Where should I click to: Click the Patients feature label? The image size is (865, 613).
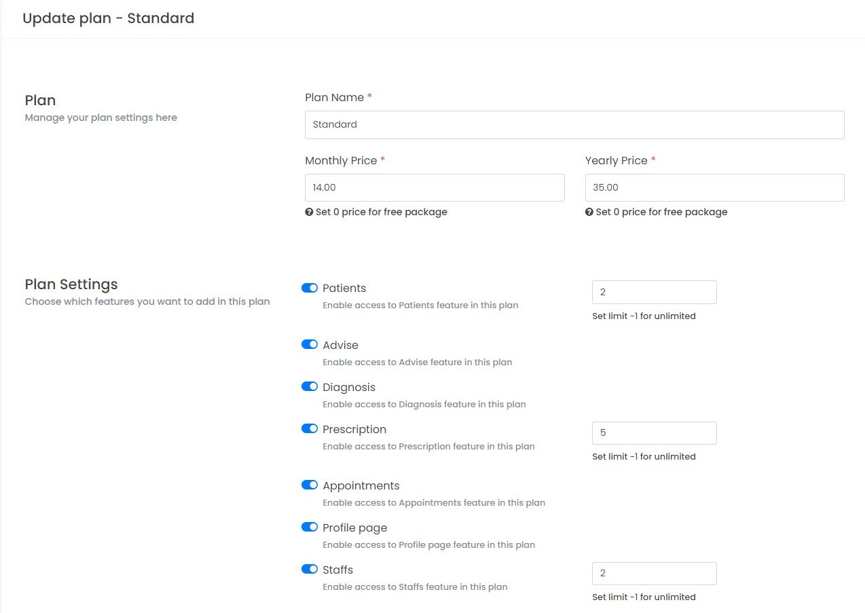pyautogui.click(x=344, y=289)
